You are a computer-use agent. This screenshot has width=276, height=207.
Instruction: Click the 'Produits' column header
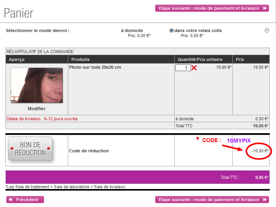(80, 59)
